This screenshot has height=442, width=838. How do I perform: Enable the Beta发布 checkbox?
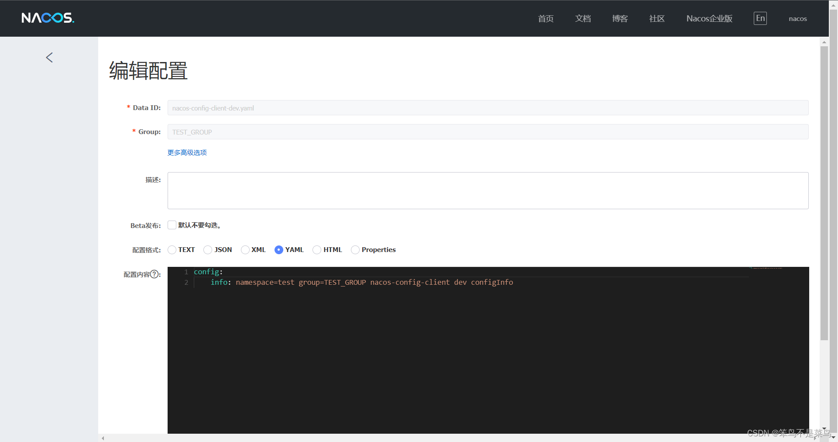[x=172, y=225]
